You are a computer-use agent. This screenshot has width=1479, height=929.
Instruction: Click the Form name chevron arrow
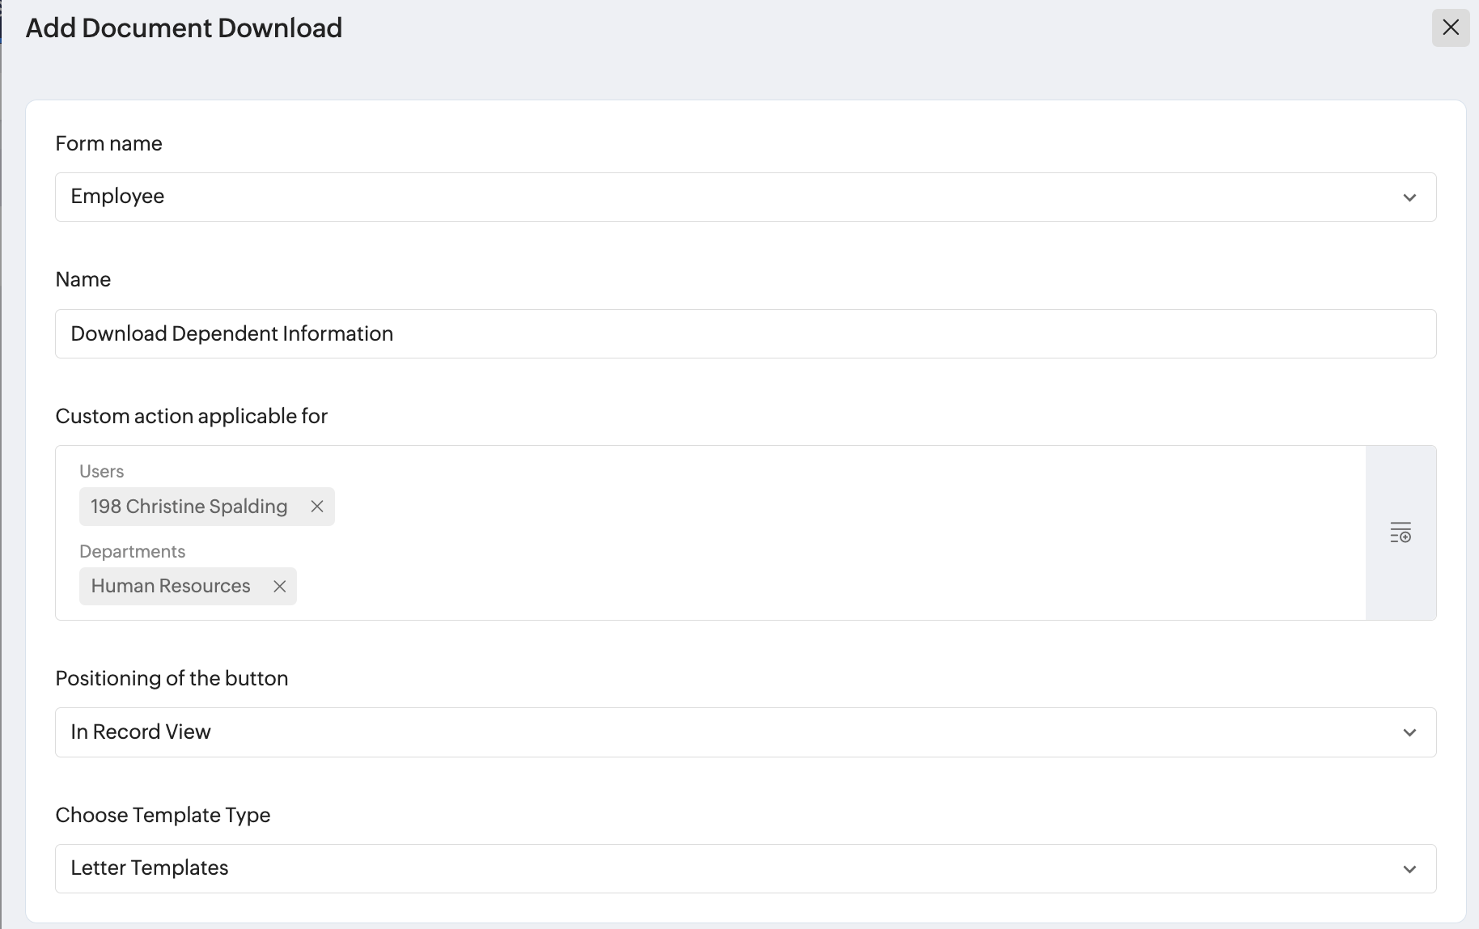coord(1409,197)
